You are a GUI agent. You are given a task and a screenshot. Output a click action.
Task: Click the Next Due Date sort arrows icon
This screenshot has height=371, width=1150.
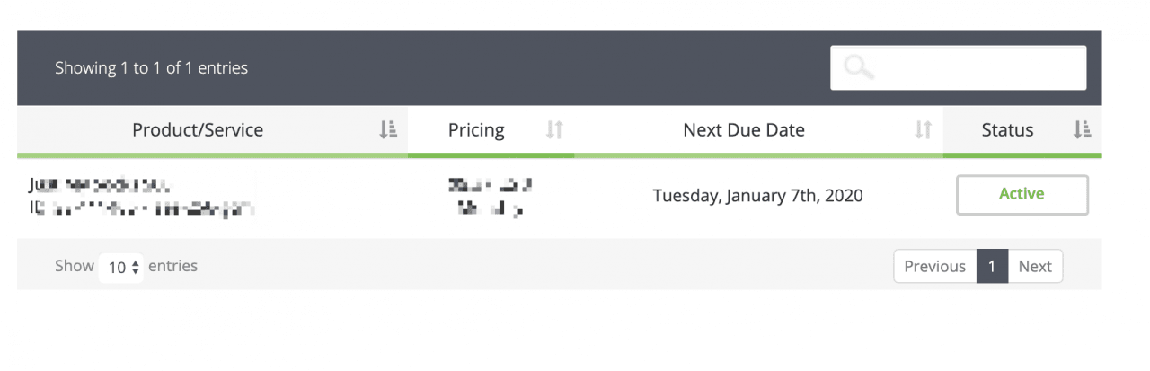click(x=923, y=130)
